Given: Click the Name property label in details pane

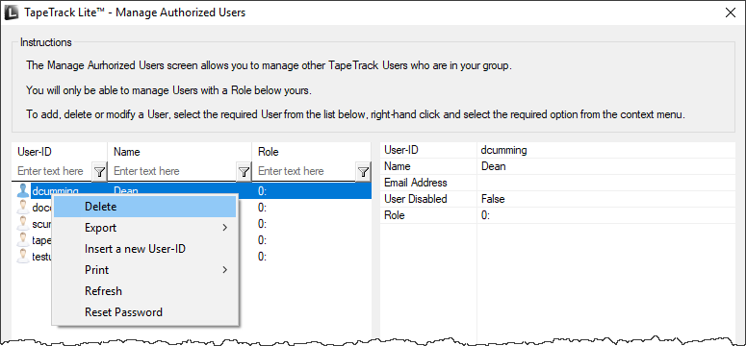Looking at the screenshot, I should point(398,166).
